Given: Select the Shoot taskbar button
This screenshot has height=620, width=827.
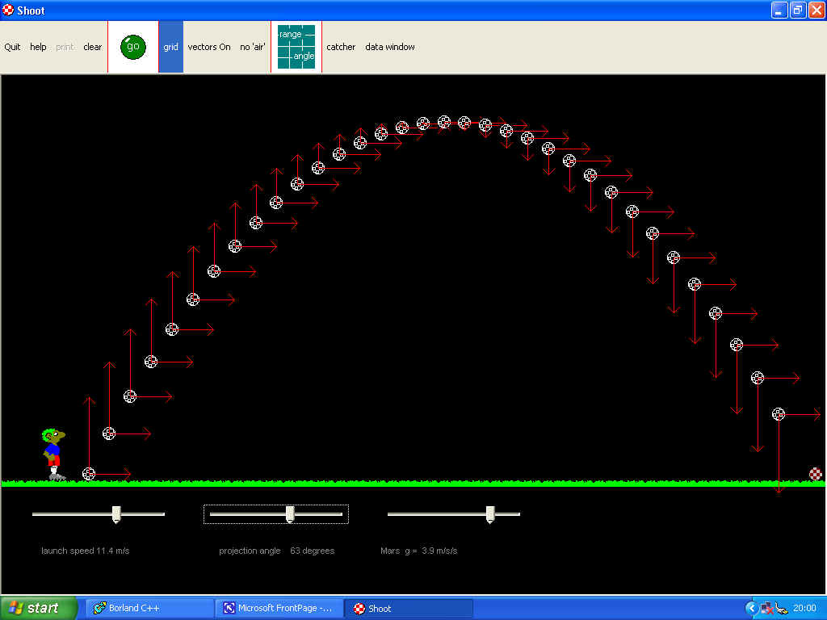Looking at the screenshot, I should point(408,608).
